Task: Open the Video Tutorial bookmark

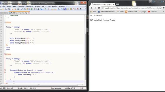Action: pyautogui.click(x=131, y=12)
